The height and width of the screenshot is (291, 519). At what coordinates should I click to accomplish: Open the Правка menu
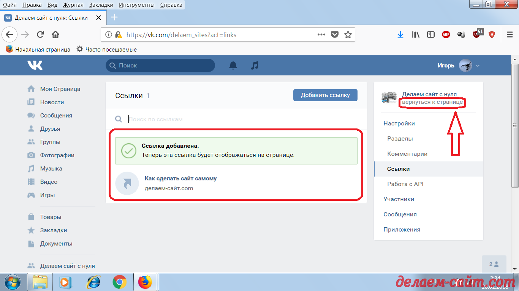pos(32,5)
